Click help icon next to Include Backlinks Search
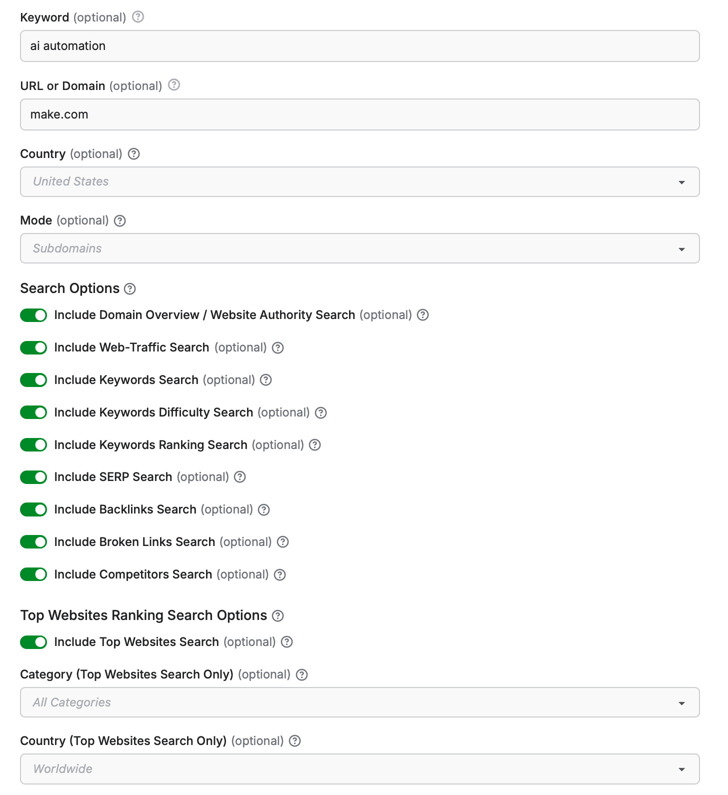This screenshot has width=728, height=795. click(x=264, y=509)
